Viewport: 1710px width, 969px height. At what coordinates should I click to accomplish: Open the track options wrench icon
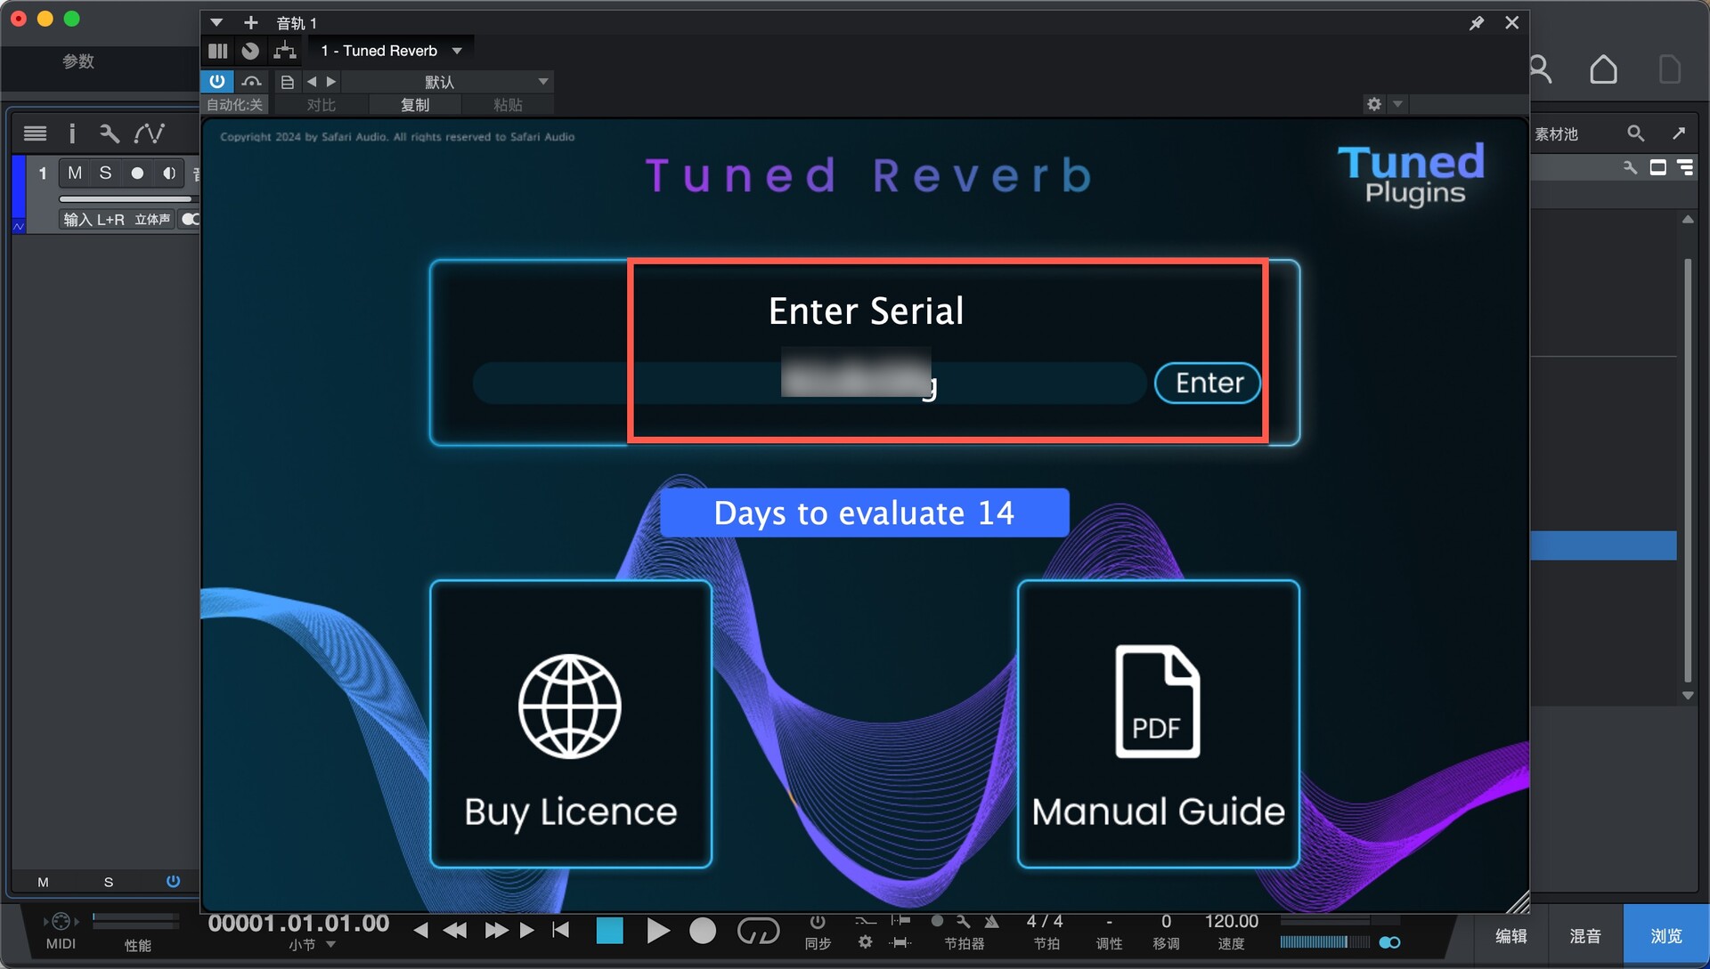[x=109, y=133]
